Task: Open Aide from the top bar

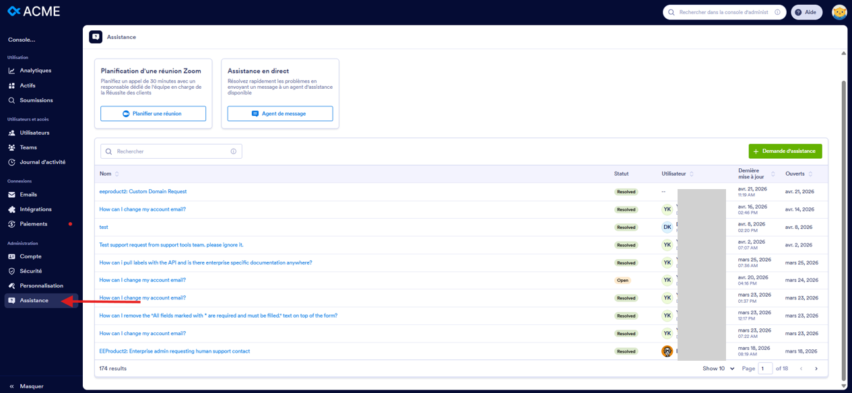Action: pyautogui.click(x=806, y=11)
